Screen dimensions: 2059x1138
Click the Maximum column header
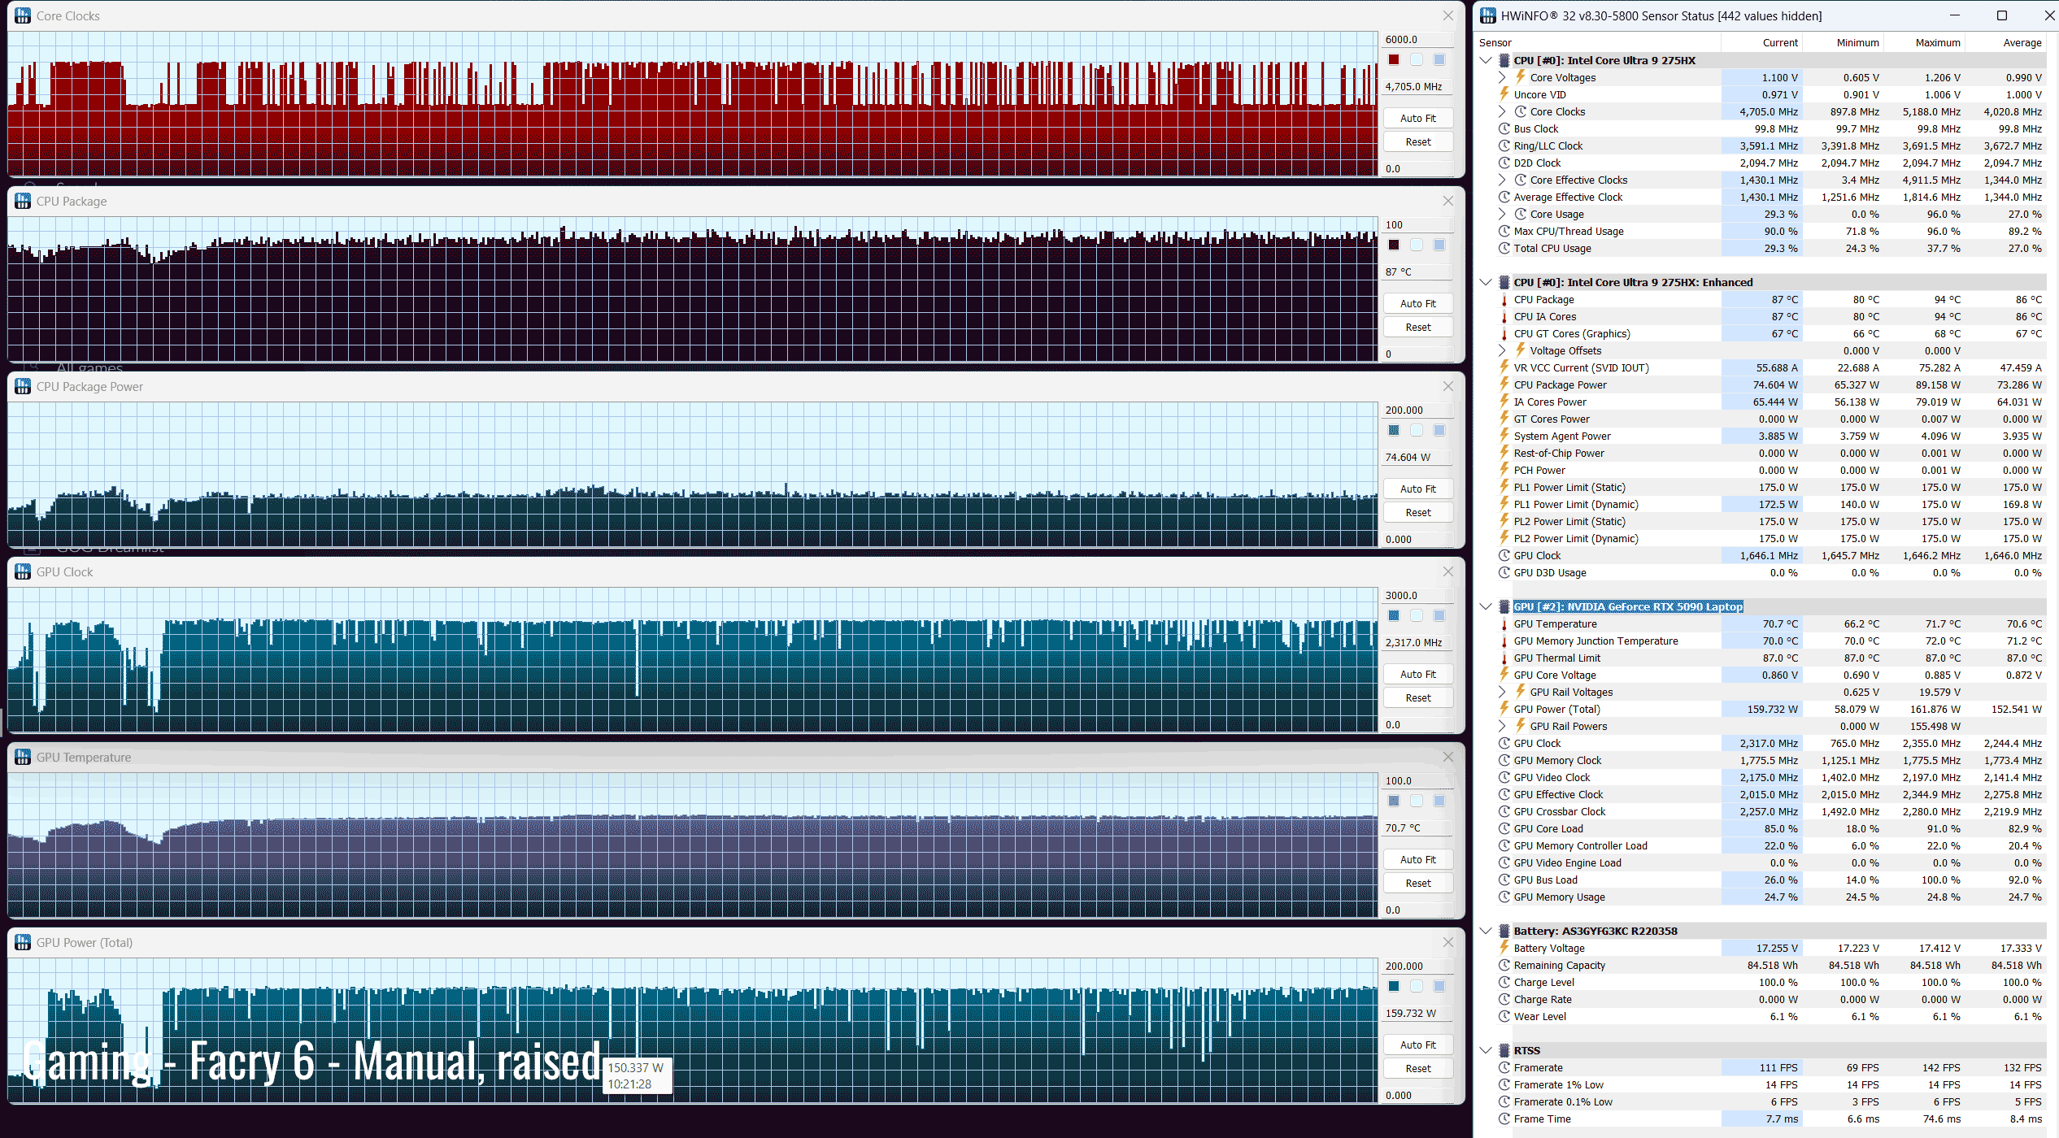(1938, 42)
